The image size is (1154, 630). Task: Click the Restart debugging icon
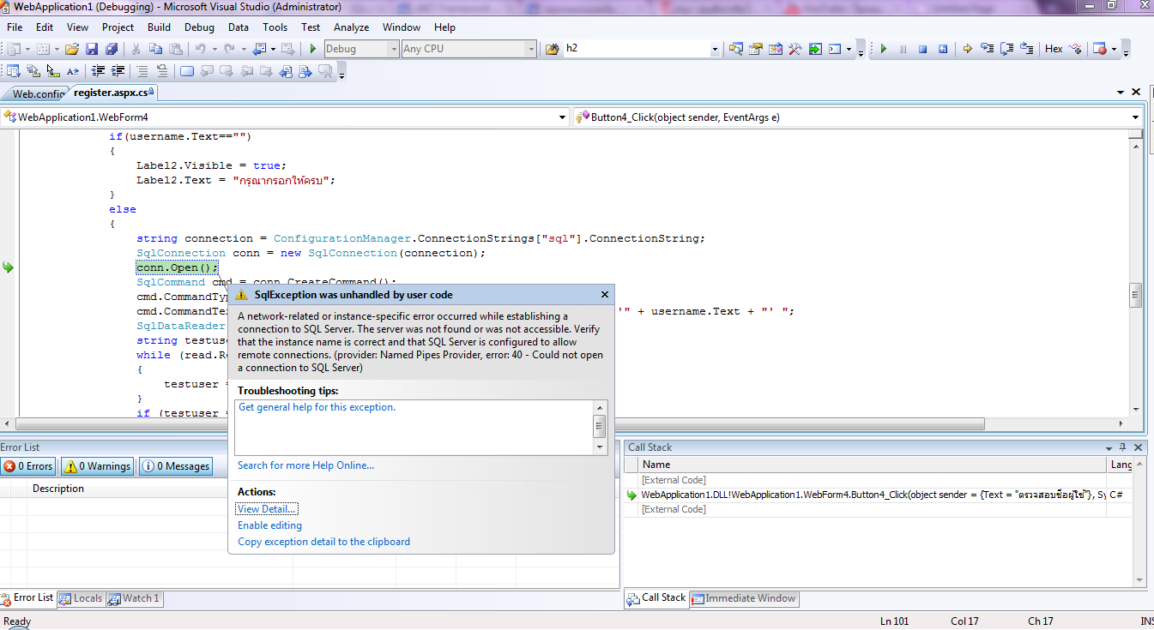point(942,49)
